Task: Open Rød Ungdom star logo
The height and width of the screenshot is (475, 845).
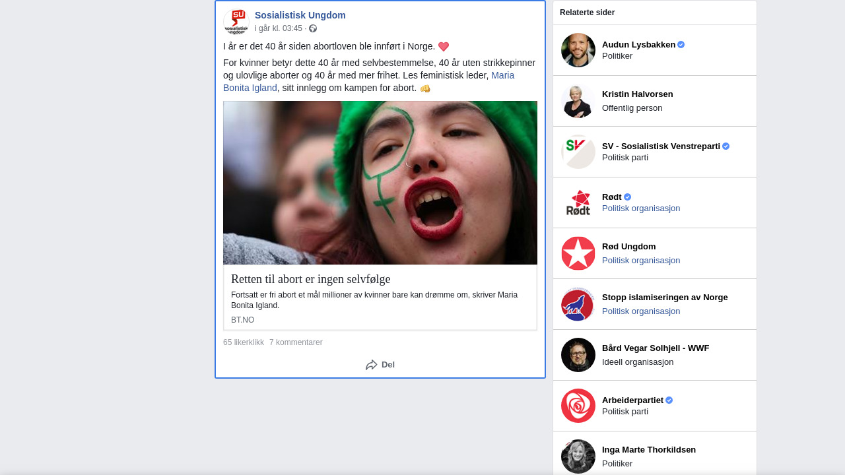Action: pos(578,253)
